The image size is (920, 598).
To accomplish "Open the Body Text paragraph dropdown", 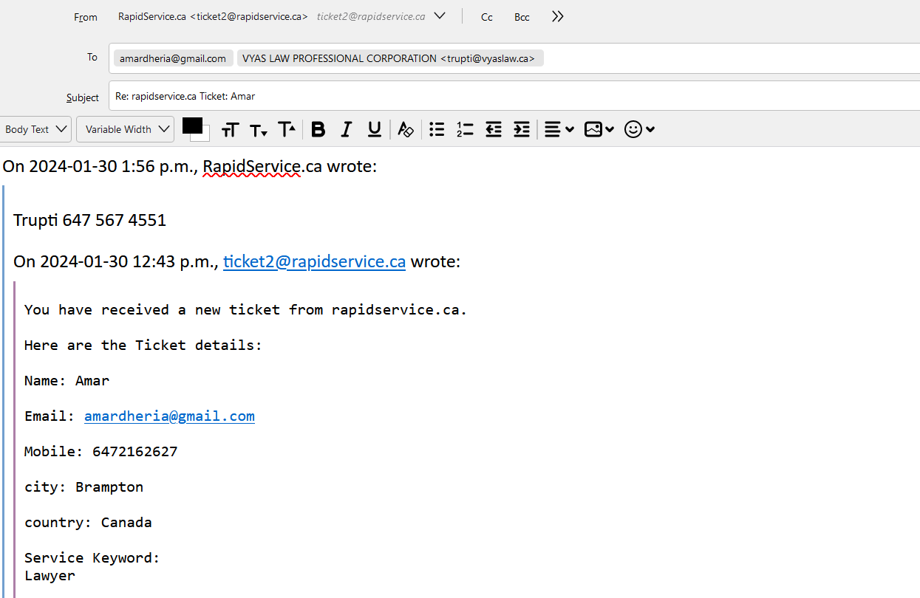I will (x=36, y=129).
